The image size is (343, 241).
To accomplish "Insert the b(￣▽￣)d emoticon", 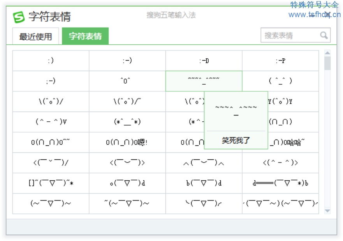I will click(204, 183).
